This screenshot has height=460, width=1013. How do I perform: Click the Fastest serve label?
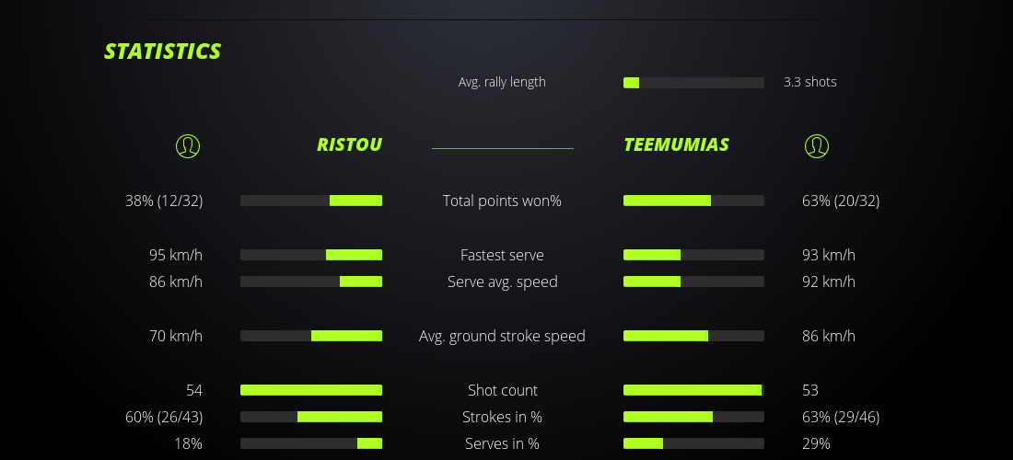click(502, 255)
